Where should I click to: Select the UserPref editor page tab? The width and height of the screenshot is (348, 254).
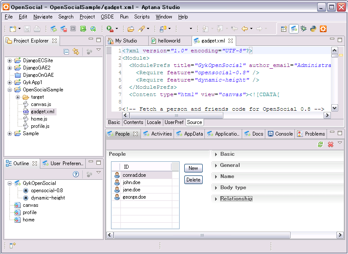(174, 122)
